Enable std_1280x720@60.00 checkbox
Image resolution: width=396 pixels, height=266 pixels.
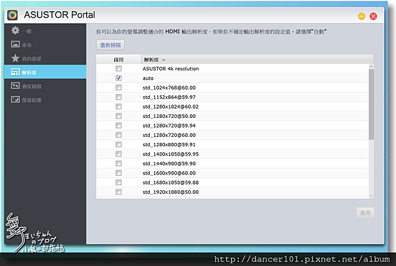tap(118, 135)
